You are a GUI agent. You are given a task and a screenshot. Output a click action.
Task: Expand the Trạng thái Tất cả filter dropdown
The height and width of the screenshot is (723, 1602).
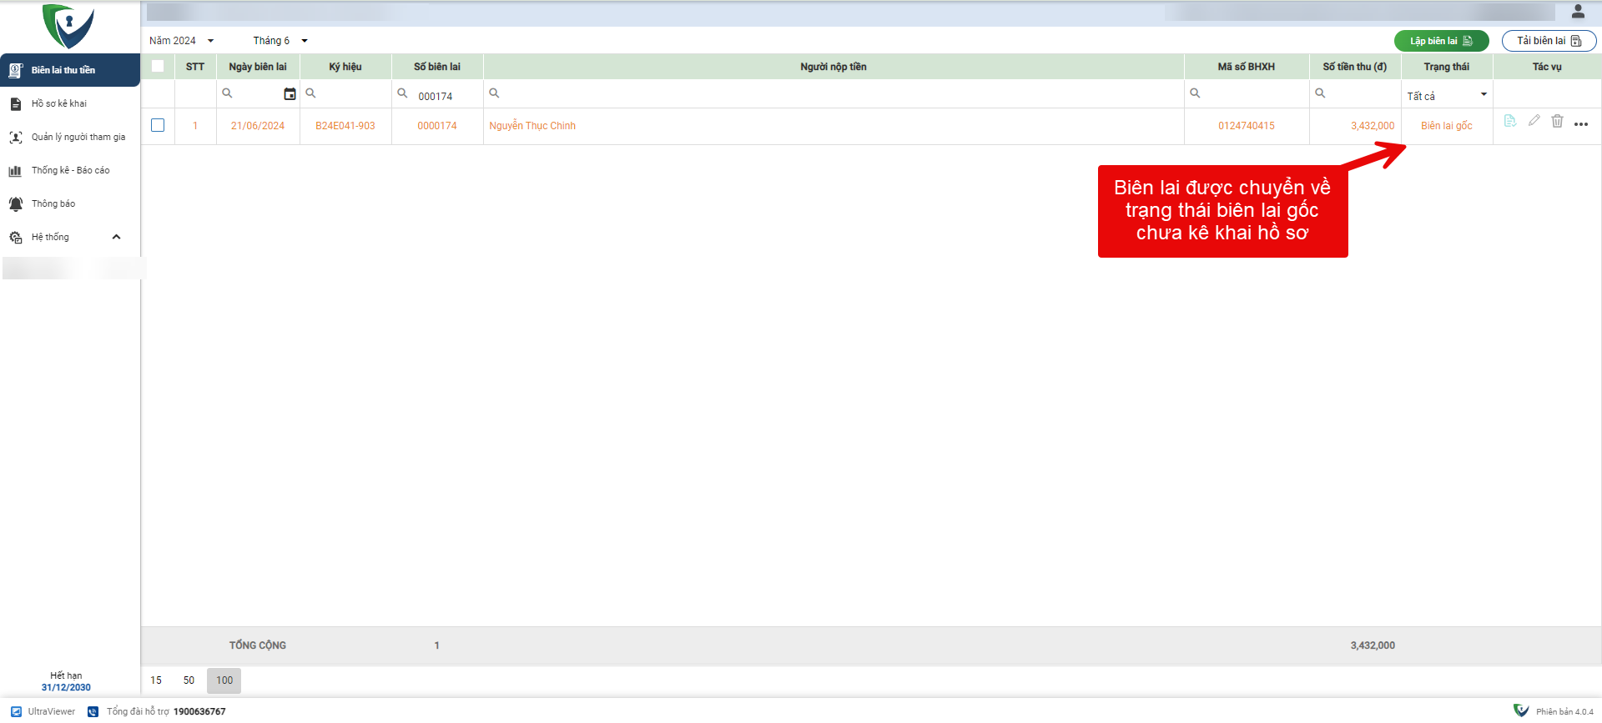tap(1447, 95)
